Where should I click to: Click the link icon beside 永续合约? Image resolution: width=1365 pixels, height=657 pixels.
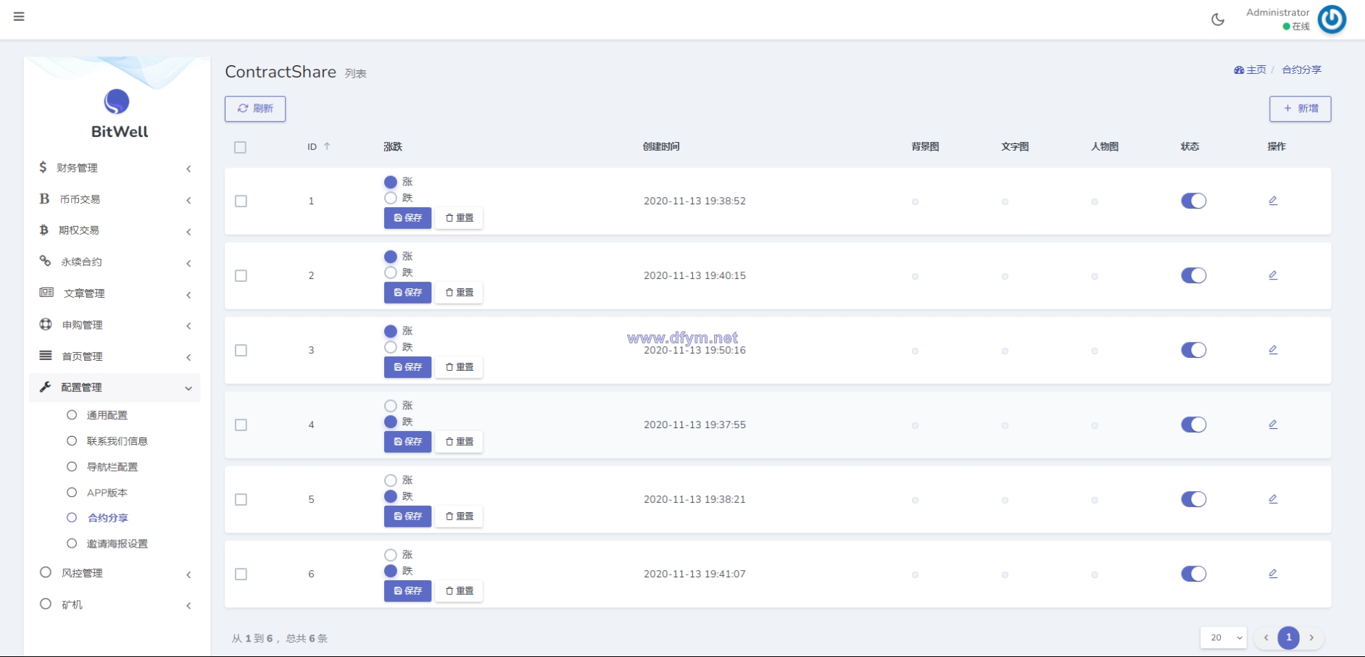[45, 261]
